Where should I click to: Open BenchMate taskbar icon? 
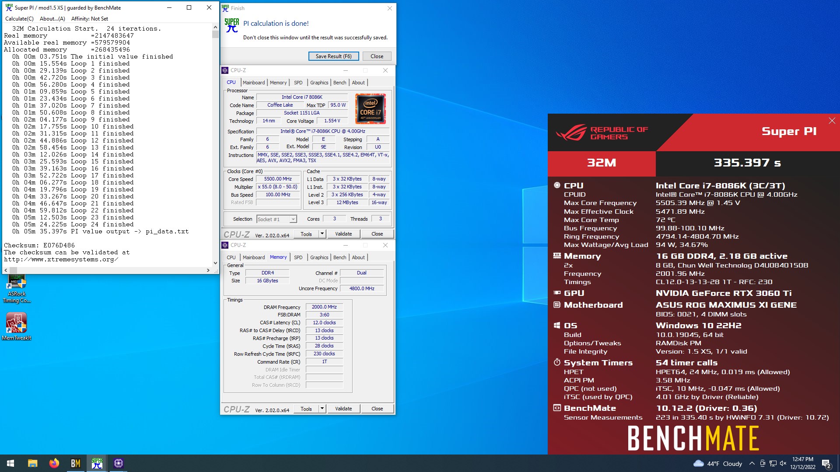75,463
